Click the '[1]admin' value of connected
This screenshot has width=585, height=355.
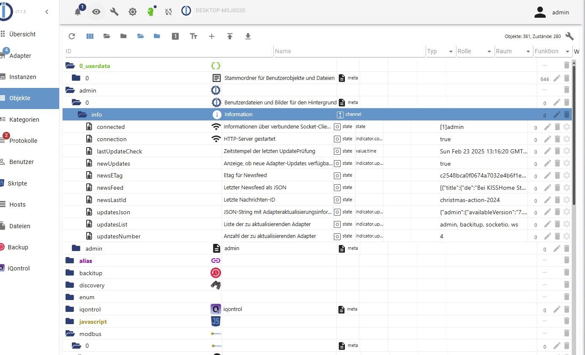point(451,127)
